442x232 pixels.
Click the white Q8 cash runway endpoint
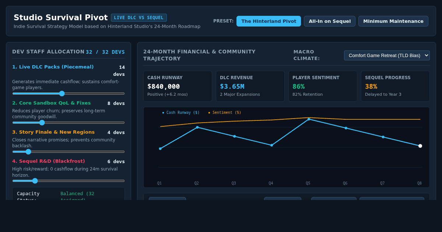click(x=420, y=146)
